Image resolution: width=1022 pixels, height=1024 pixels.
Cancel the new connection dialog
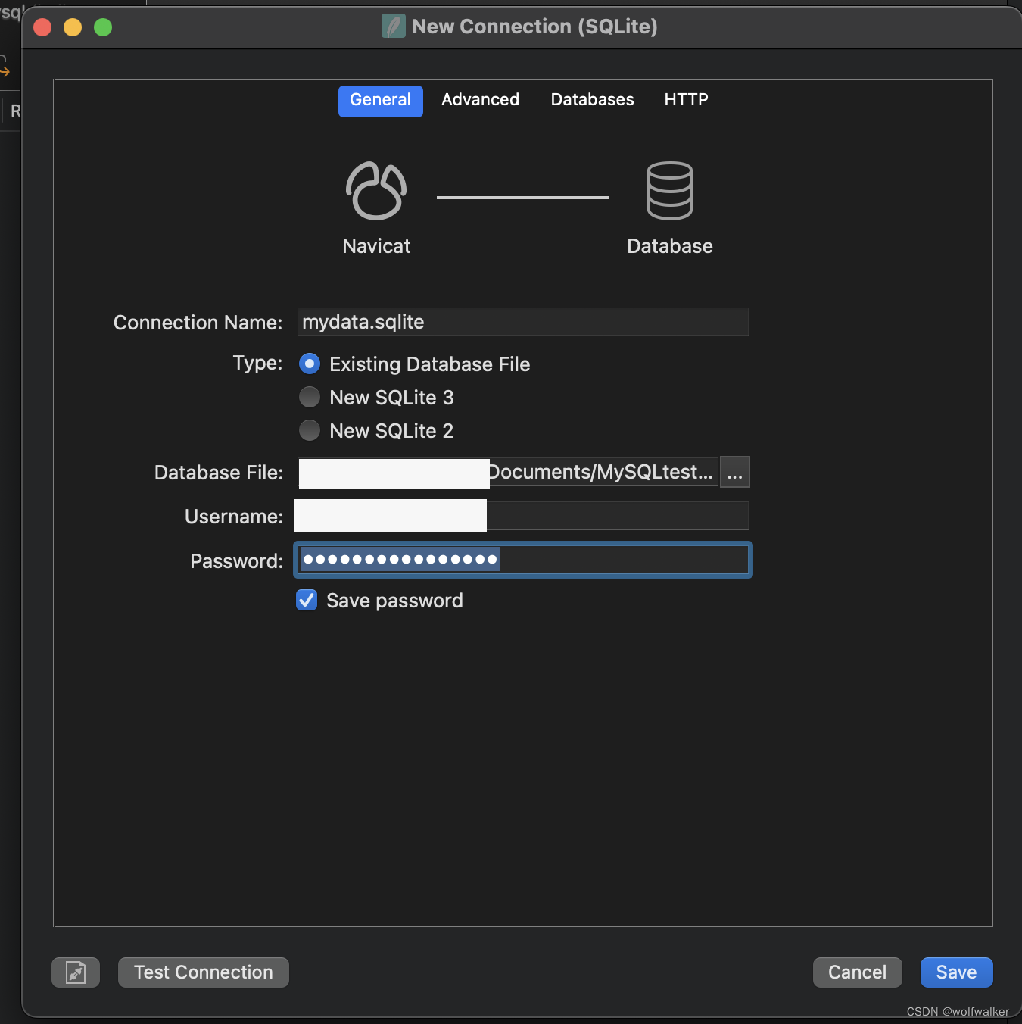pos(857,972)
